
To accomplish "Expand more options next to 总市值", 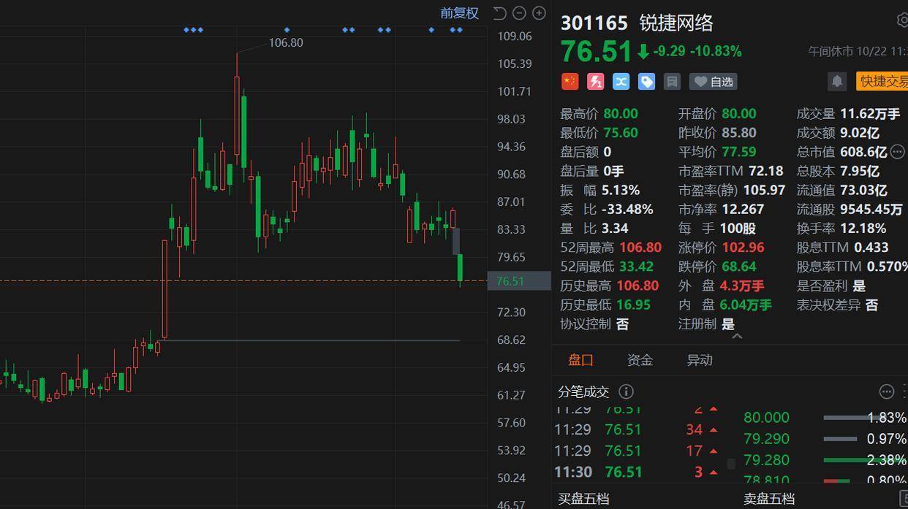I will [898, 152].
